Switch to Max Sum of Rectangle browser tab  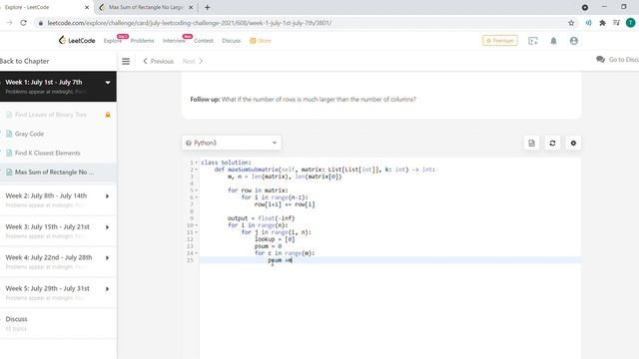point(146,7)
